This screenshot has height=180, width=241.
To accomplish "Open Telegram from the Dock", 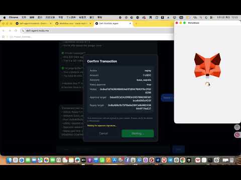I will (x=170, y=160).
